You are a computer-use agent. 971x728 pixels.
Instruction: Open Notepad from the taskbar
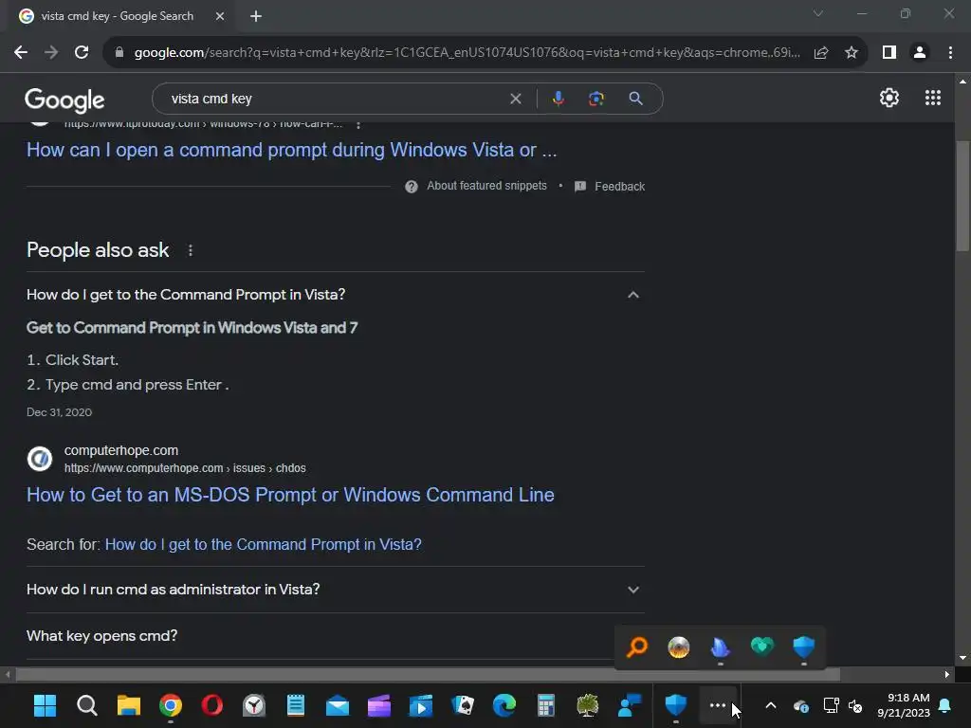[296, 705]
